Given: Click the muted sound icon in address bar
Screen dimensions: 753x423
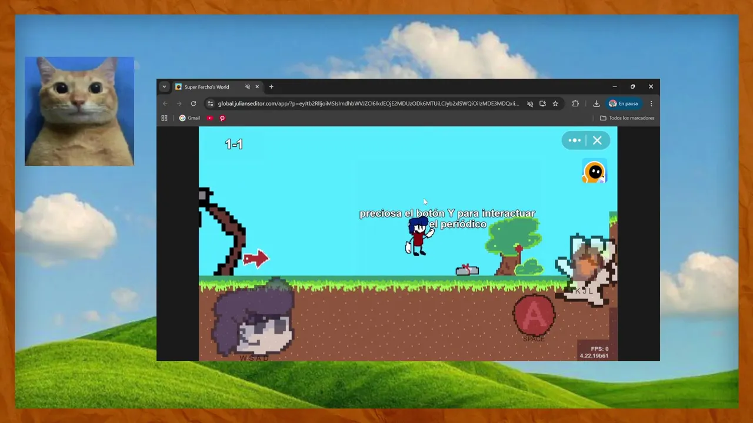Looking at the screenshot, I should tap(530, 103).
